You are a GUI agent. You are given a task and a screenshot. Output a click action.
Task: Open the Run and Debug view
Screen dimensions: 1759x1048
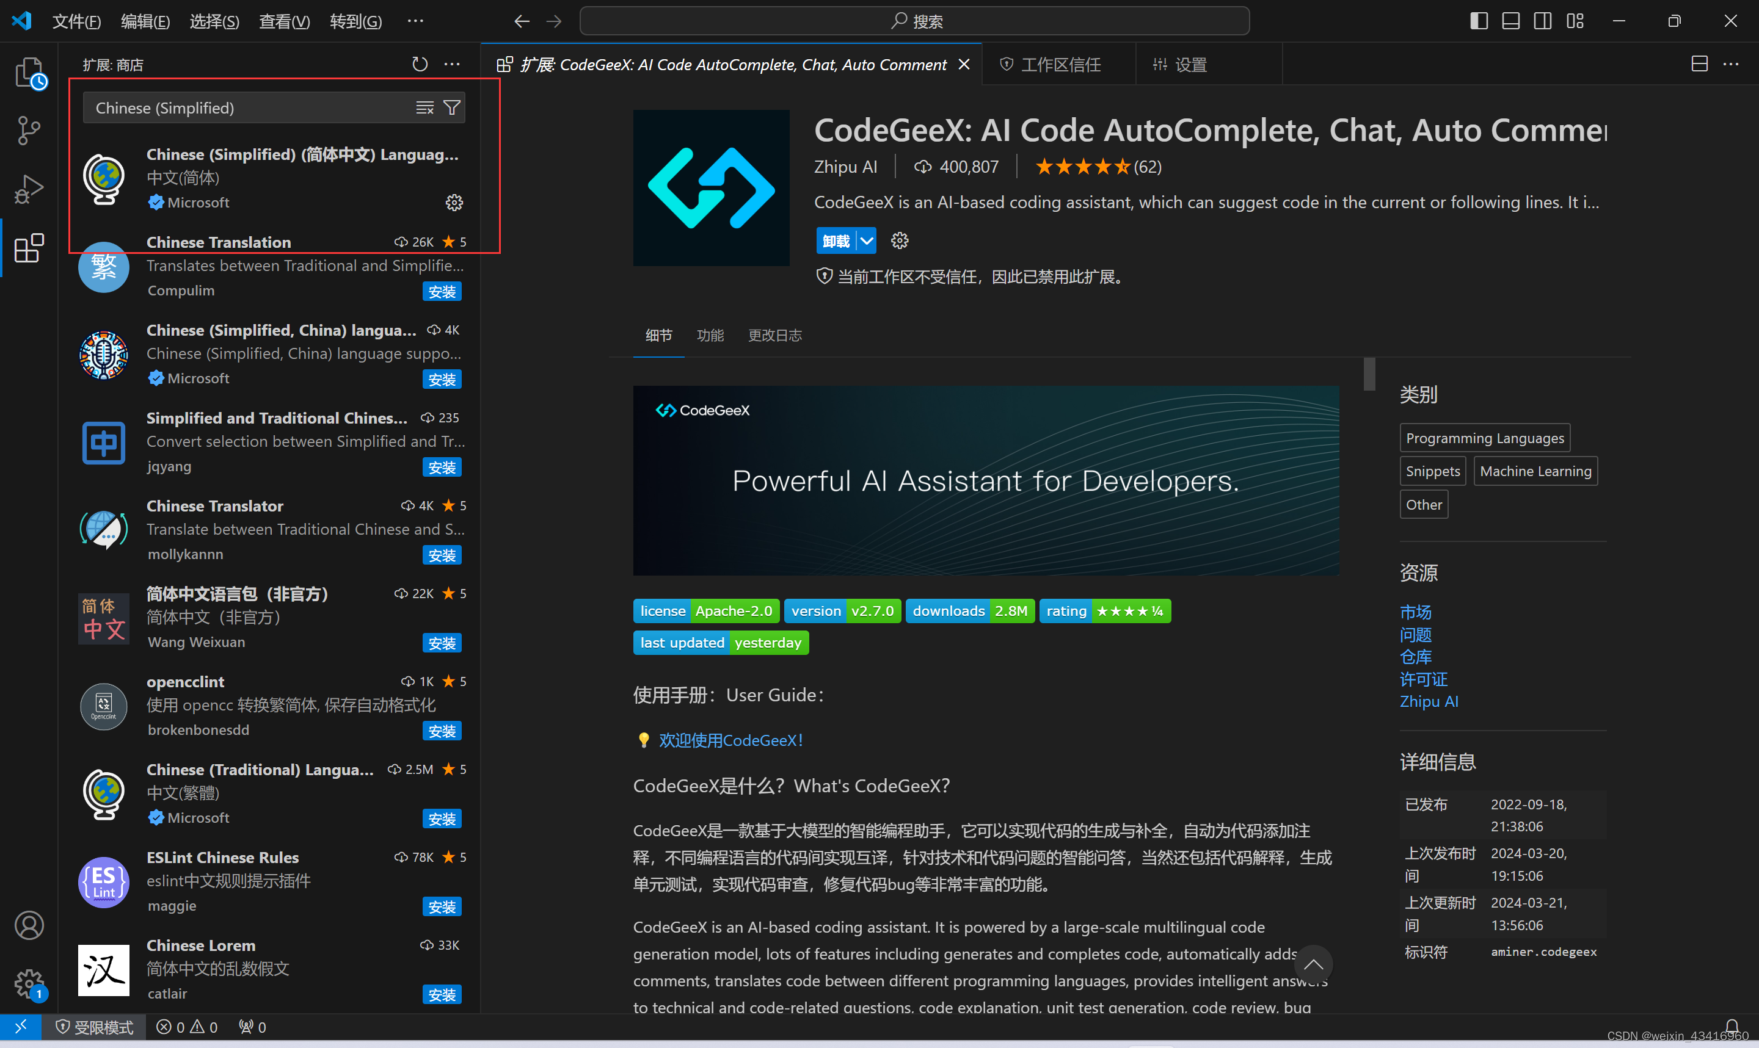(29, 189)
